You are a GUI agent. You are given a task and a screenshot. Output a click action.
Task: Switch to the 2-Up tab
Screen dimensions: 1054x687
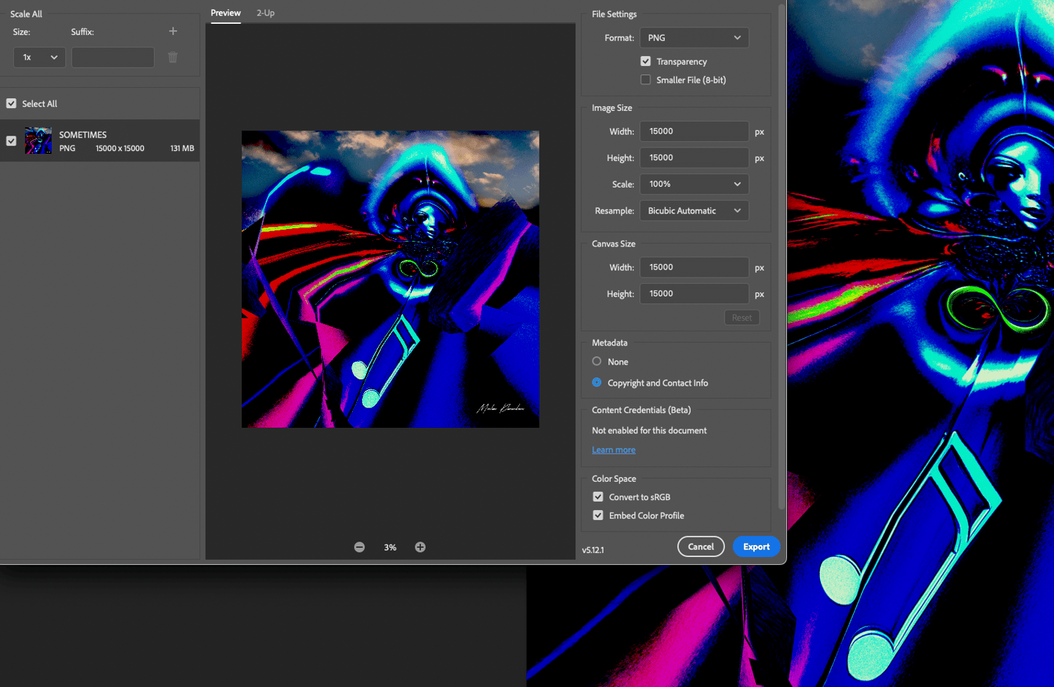[x=265, y=13]
